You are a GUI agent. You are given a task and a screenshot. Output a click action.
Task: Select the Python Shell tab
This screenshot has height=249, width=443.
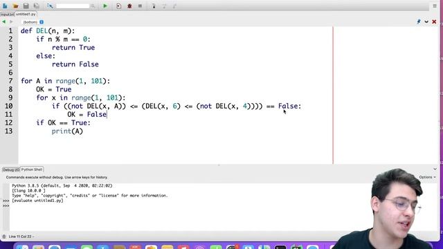pyautogui.click(x=32, y=169)
